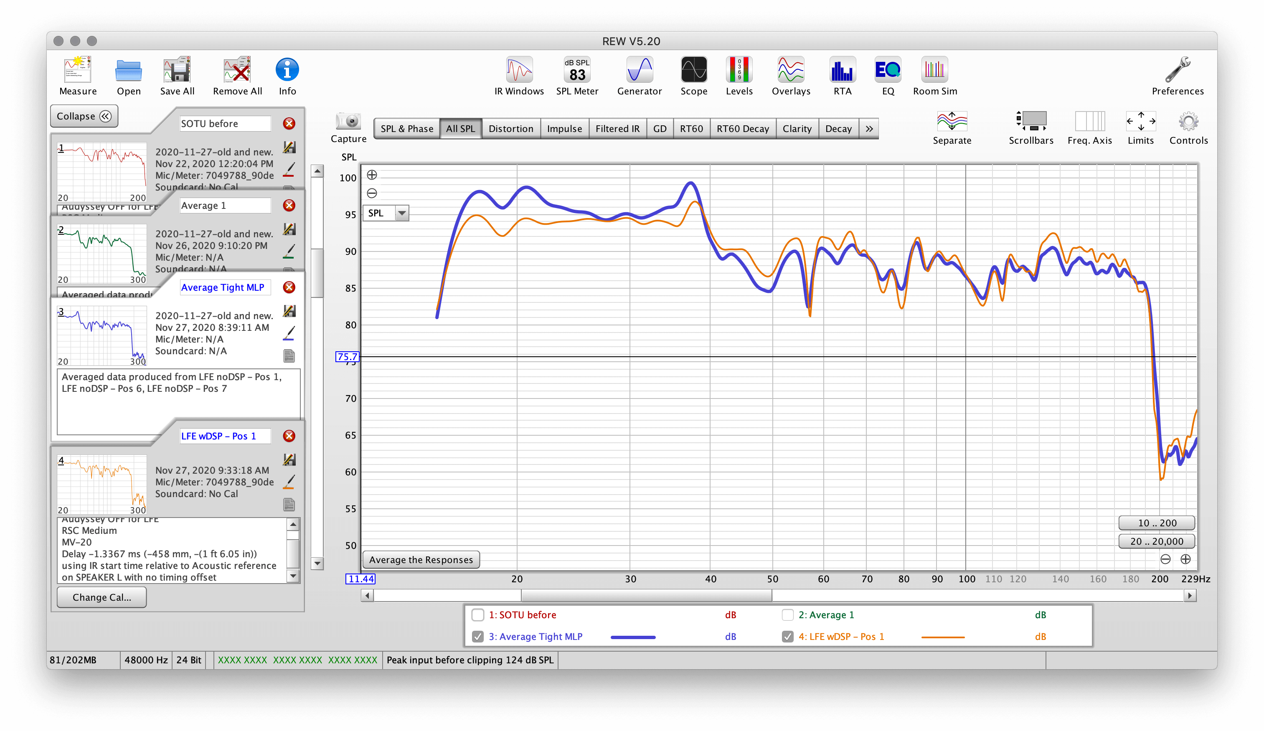Open the Info panel
Screen dimensions: 1264x731
click(287, 76)
